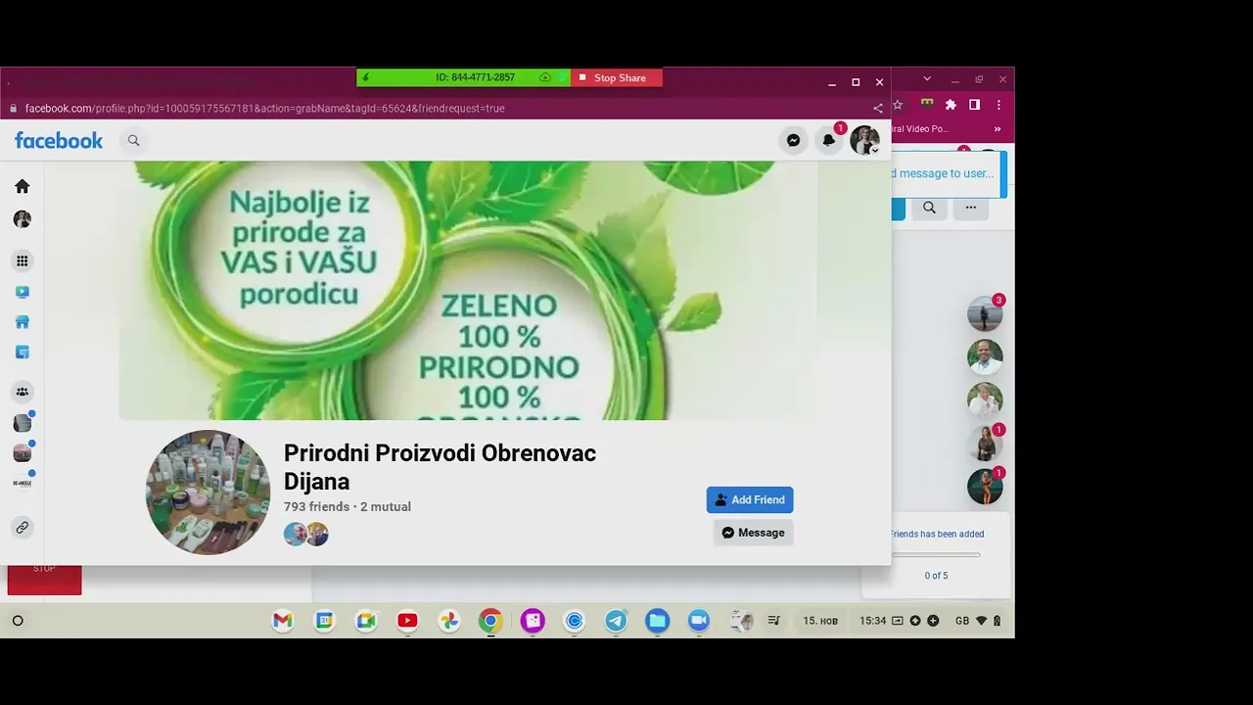Image resolution: width=1253 pixels, height=705 pixels.
Task: Click the red STOP button in background window
Action: 44,578
